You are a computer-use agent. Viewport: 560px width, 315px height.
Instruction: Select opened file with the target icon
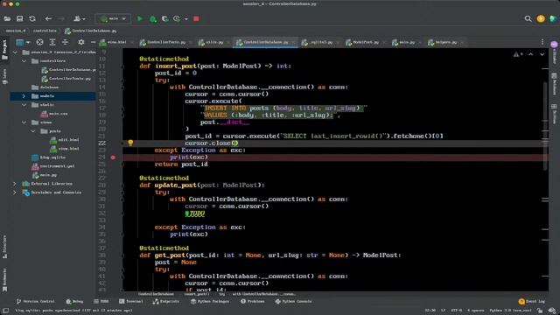pos(39,42)
